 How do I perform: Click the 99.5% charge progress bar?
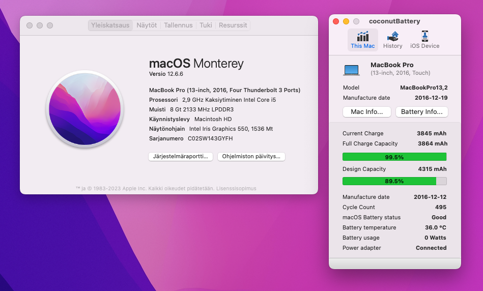click(x=394, y=157)
